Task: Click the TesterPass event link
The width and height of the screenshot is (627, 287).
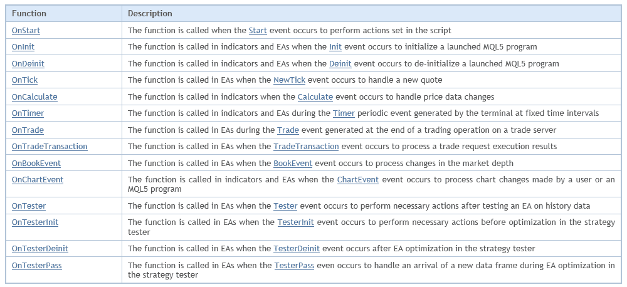Action: (x=294, y=265)
